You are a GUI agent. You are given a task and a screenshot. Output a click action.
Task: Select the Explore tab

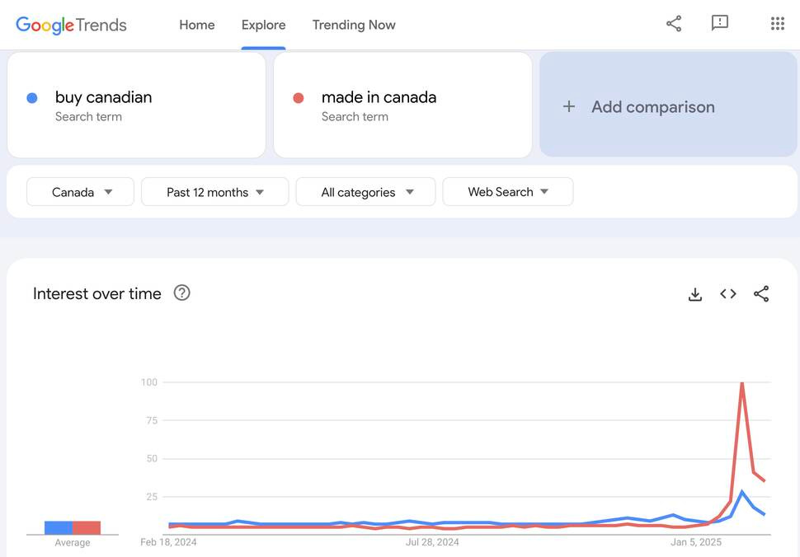[x=263, y=25]
